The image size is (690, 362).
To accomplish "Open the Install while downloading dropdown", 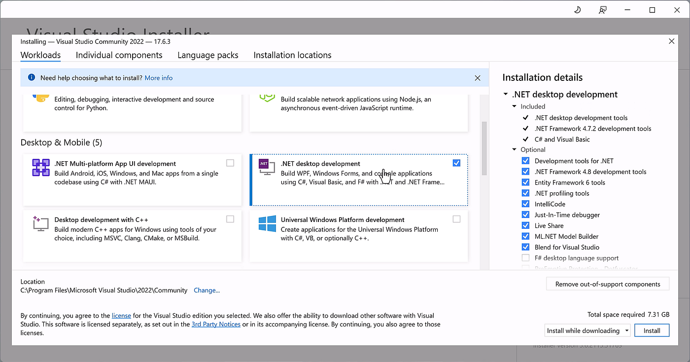I will coord(587,330).
